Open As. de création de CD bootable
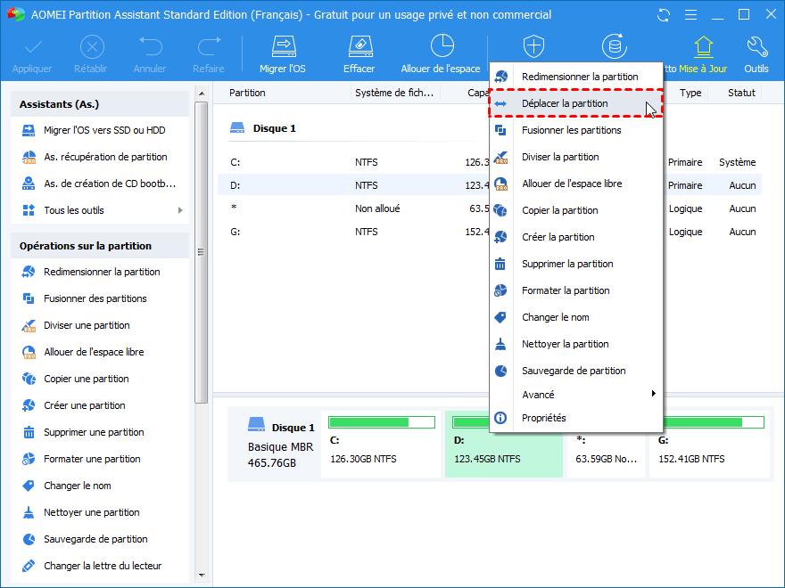Image resolution: width=785 pixels, height=588 pixels. click(x=100, y=184)
